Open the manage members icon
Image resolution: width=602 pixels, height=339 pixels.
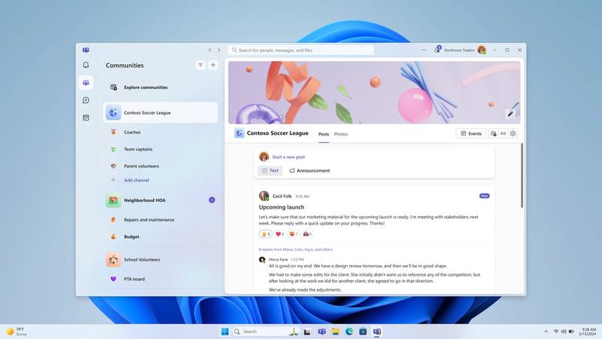click(x=494, y=133)
